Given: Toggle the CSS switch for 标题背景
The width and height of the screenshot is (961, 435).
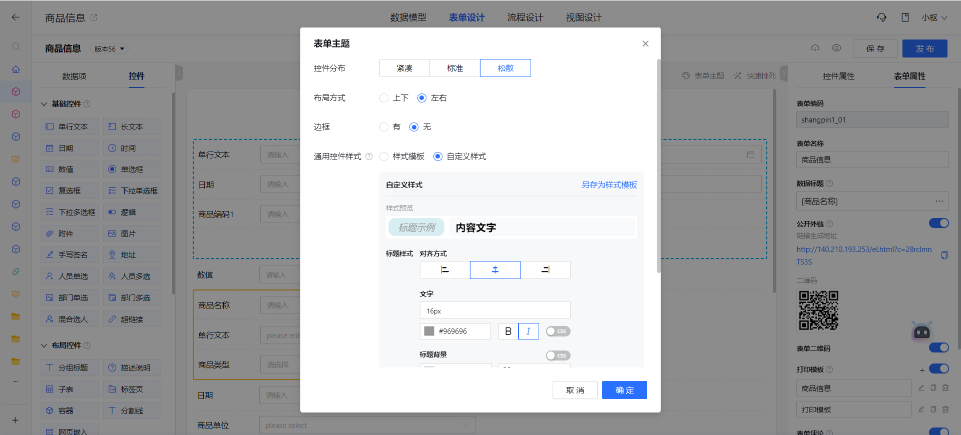Looking at the screenshot, I should tap(558, 355).
